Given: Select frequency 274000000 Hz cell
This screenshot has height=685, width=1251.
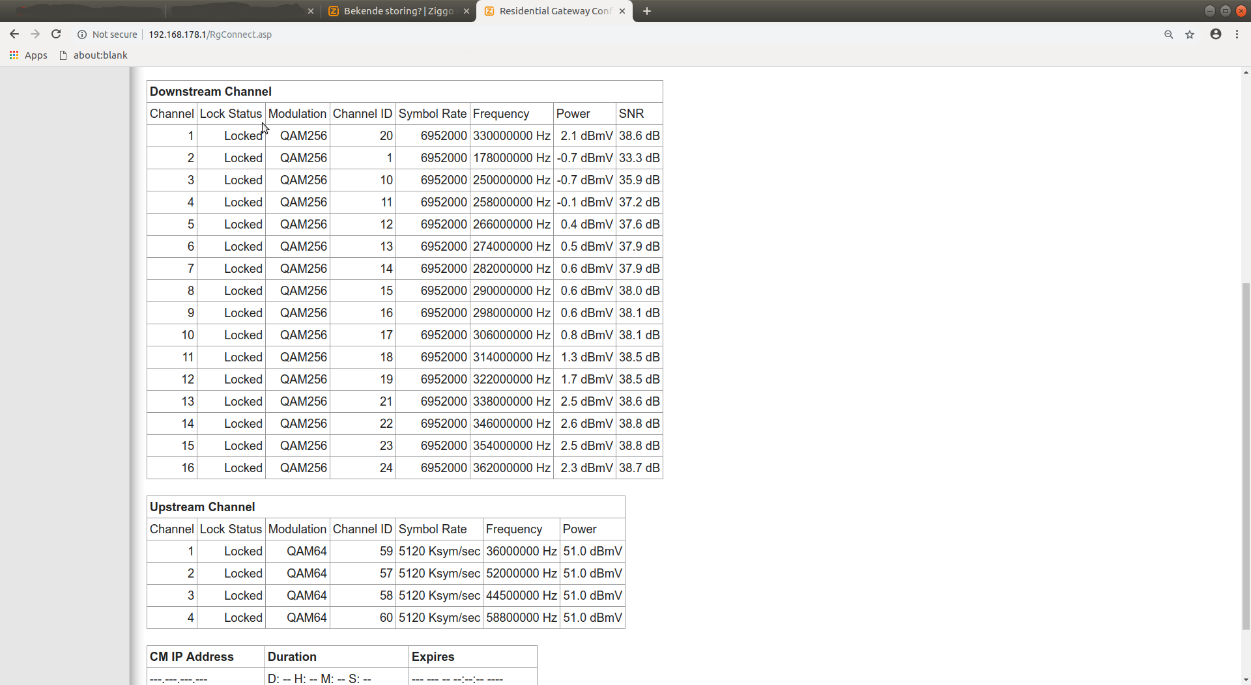Looking at the screenshot, I should click(x=511, y=247).
